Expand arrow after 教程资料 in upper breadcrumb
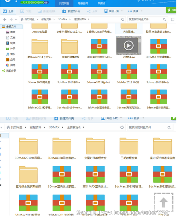The height and width of the screenshot is (218, 177). [x=54, y=19]
